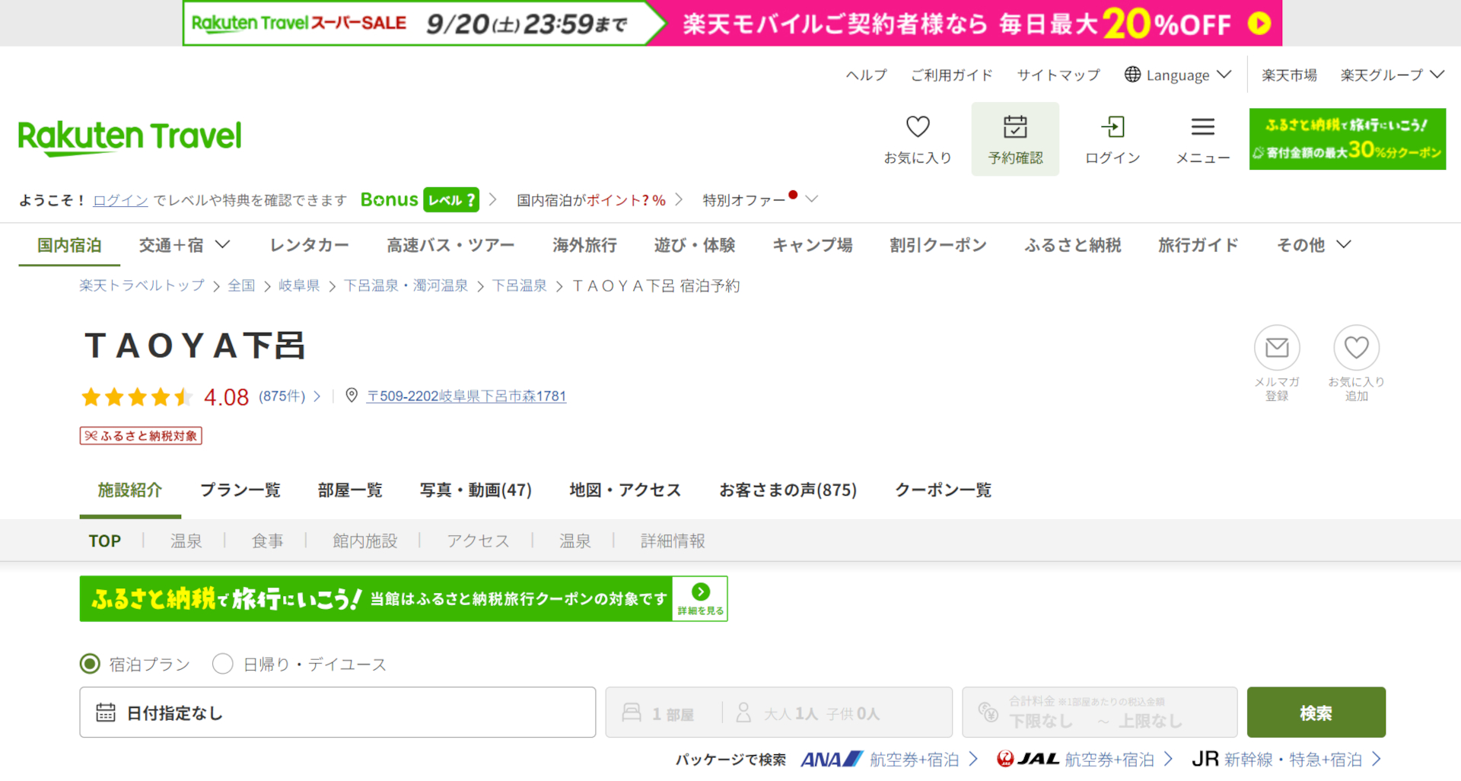Switch to the 部屋一覧 tab
Viewport: 1461px width, 781px height.
pyautogui.click(x=350, y=490)
